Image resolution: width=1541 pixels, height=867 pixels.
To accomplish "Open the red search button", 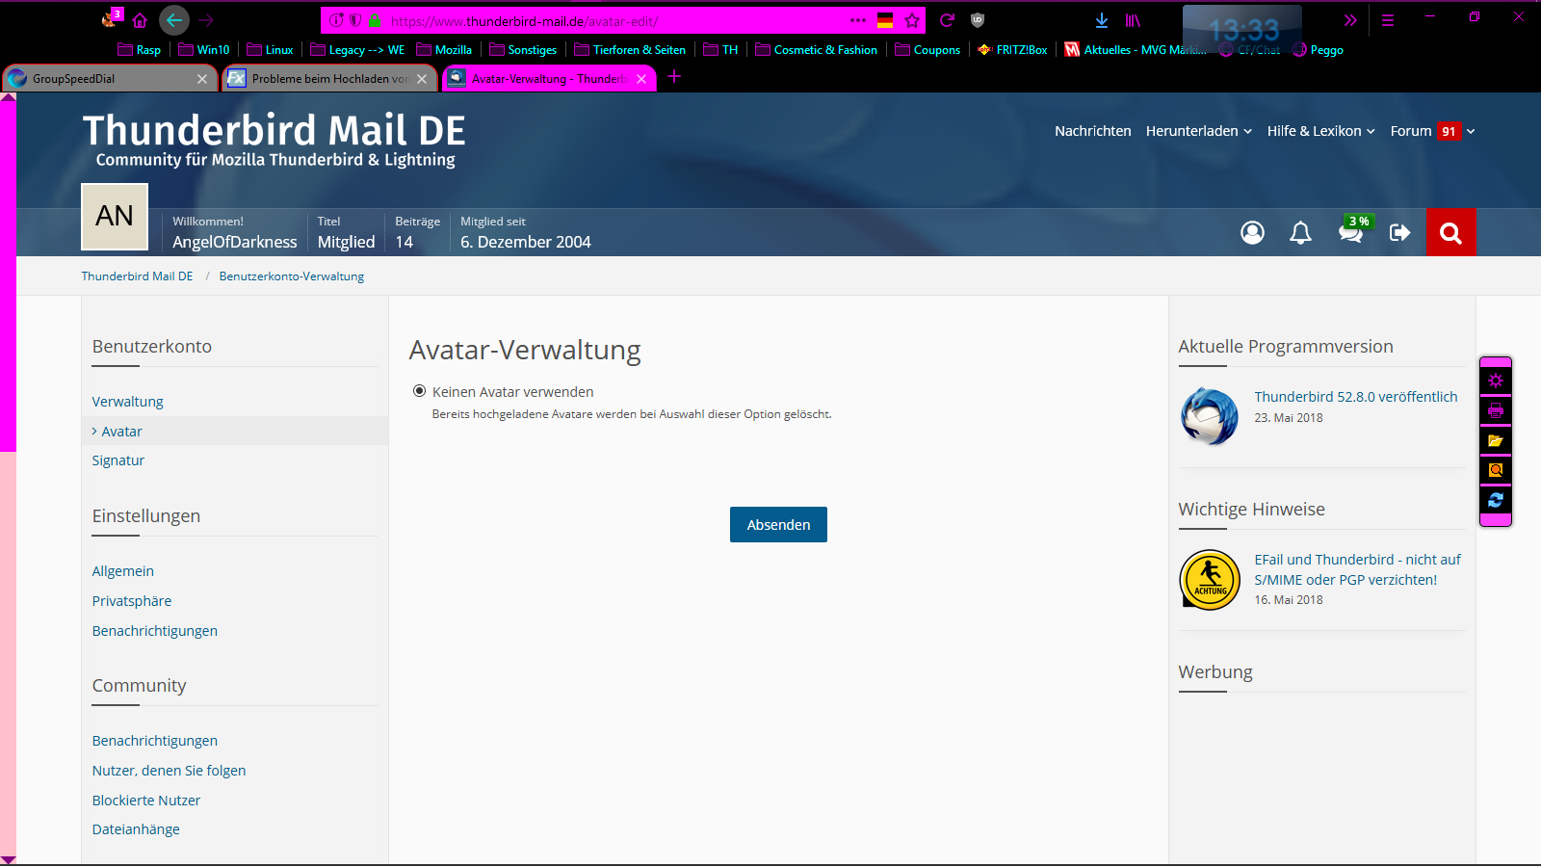I will (1450, 232).
